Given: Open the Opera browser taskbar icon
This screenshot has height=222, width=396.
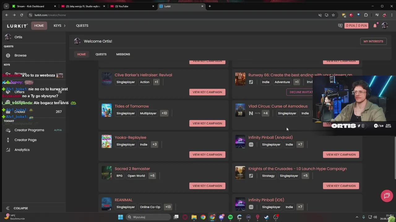Looking at the screenshot, I should click(x=185, y=217).
